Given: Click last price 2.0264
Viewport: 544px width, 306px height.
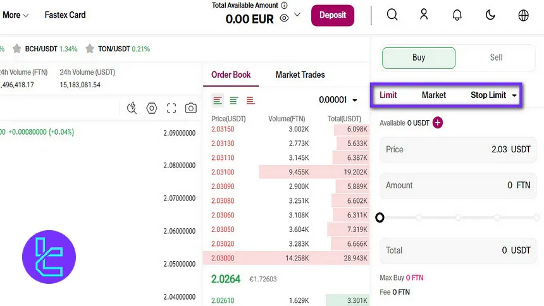Looking at the screenshot, I should [226, 279].
